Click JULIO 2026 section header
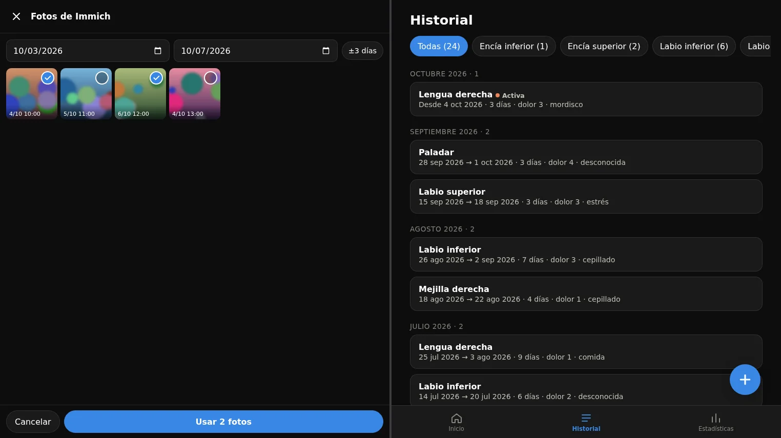This screenshot has height=438, width=781. 437,326
